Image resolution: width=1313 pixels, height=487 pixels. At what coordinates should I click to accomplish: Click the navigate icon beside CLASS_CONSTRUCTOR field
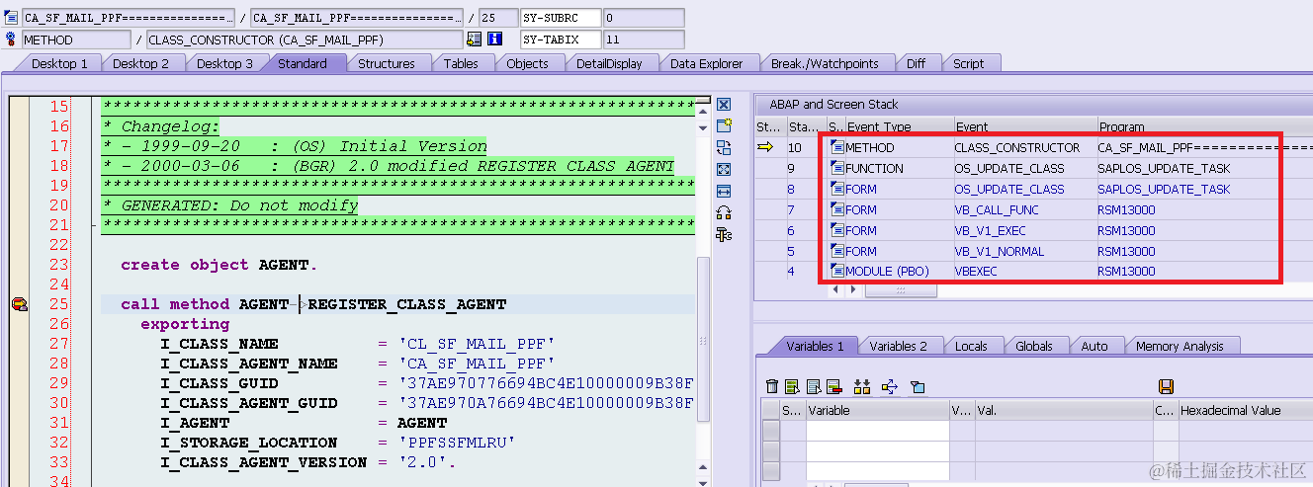(x=475, y=40)
